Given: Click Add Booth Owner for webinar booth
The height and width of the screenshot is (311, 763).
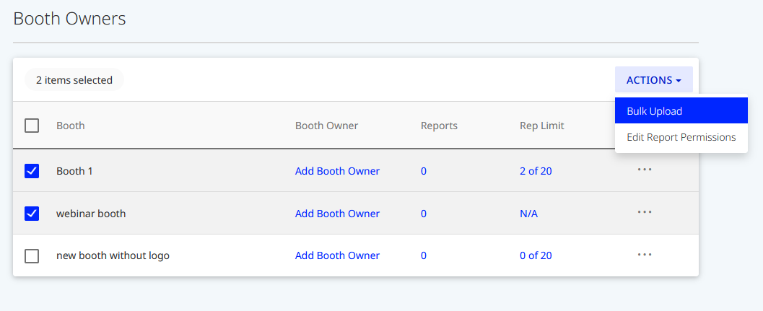Looking at the screenshot, I should [337, 213].
